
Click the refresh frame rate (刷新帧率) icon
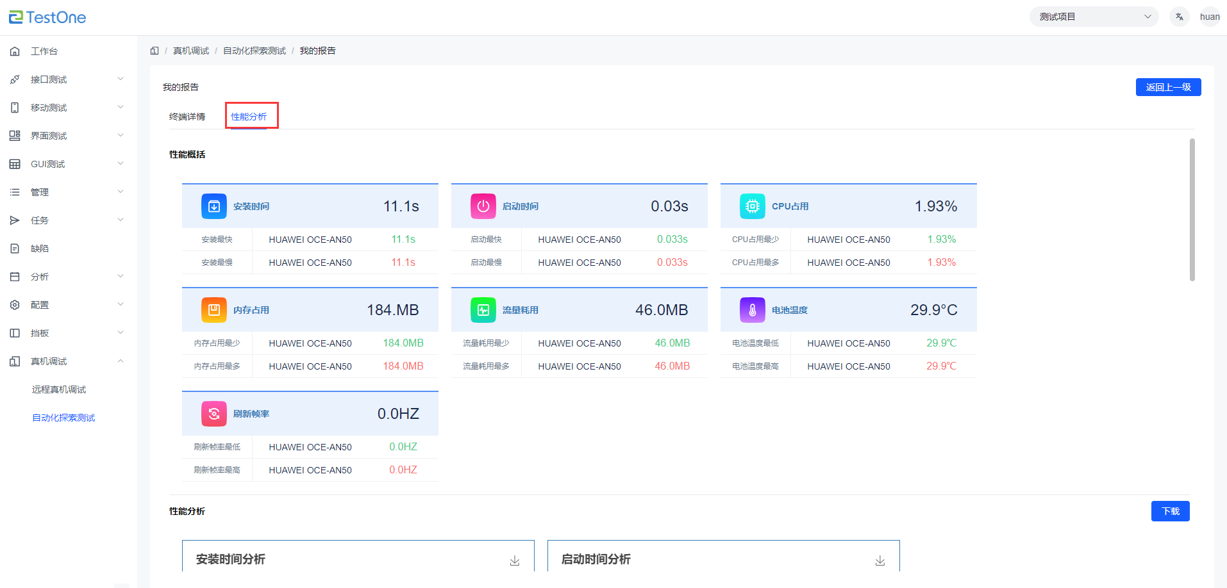pos(214,414)
